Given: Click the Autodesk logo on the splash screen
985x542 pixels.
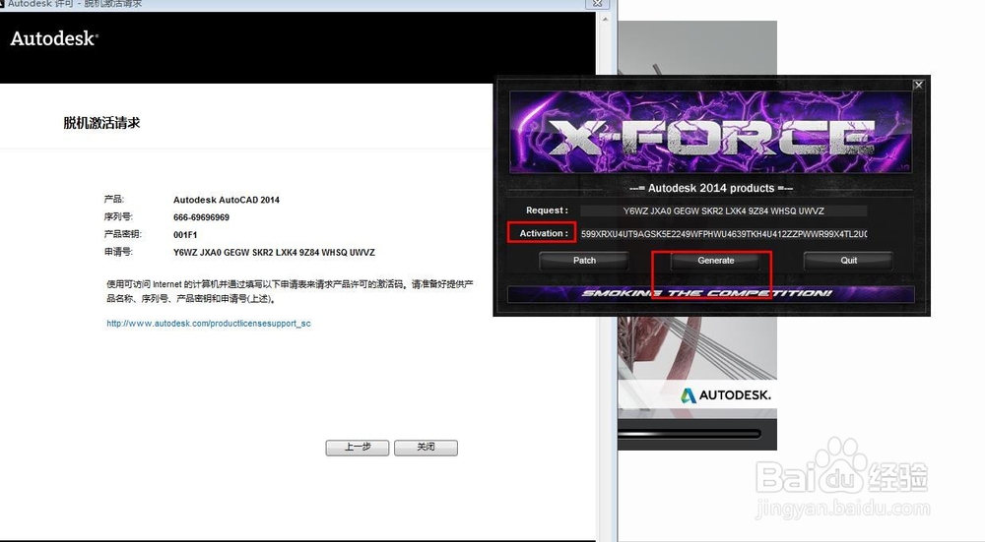Looking at the screenshot, I should [726, 395].
